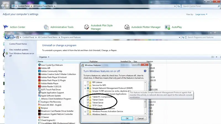Uncheck the Tablet PC Components checkbox
The image size is (221, 124).
(88, 97)
